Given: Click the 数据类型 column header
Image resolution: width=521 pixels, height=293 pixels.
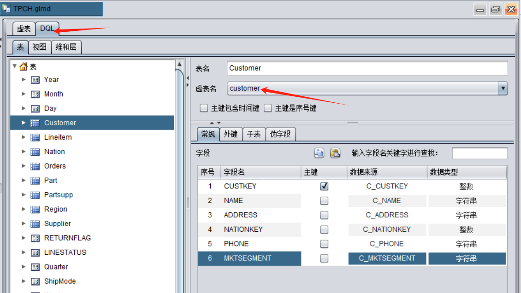Looking at the screenshot, I should click(467, 172).
